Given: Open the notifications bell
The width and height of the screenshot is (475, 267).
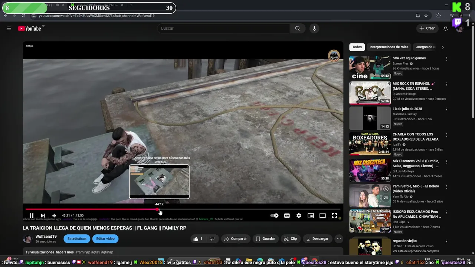Looking at the screenshot, I should (x=446, y=29).
